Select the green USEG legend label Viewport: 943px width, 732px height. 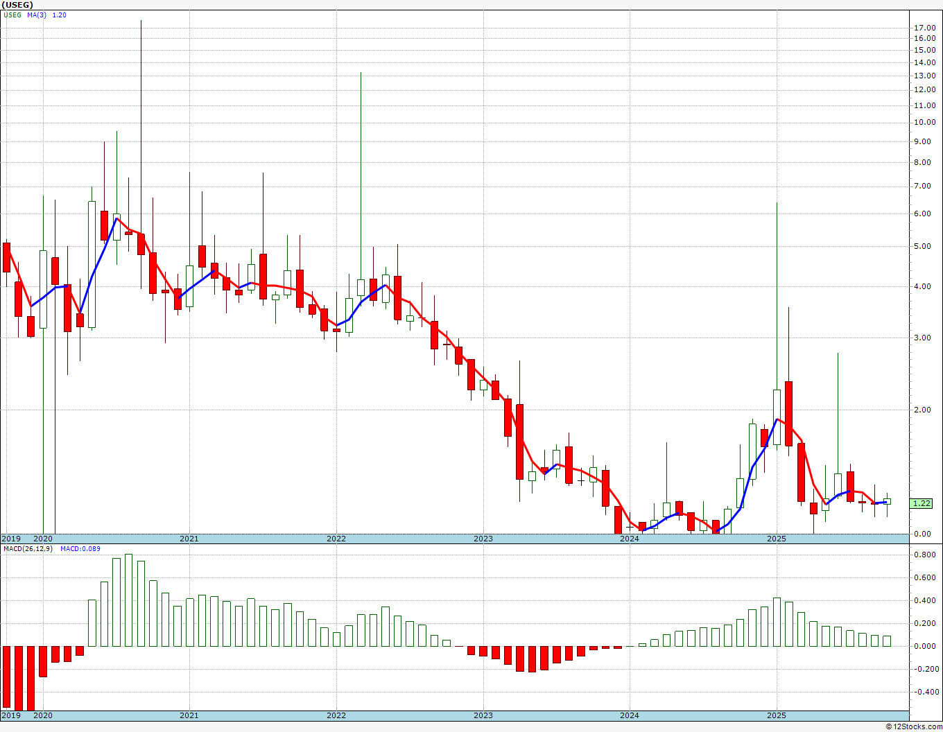tap(12, 15)
